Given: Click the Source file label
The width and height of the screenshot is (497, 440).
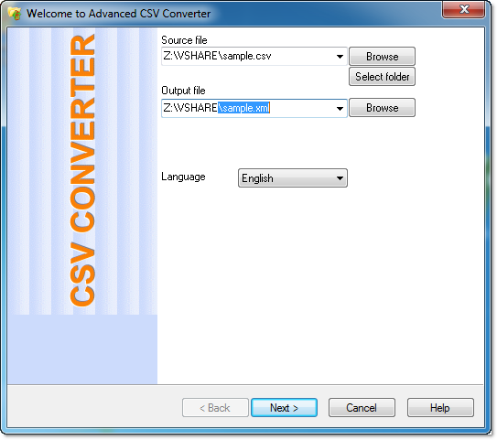Looking at the screenshot, I should tap(184, 40).
